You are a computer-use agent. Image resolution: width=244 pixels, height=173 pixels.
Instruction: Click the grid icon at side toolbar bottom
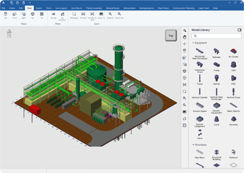(184, 125)
